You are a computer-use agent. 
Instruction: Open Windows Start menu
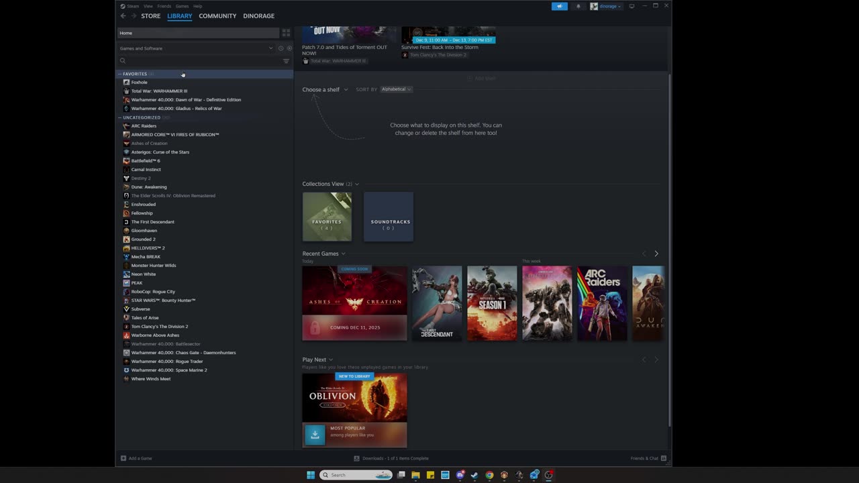tap(311, 475)
